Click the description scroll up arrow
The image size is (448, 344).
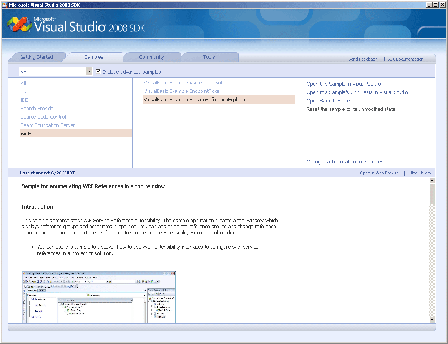(x=432, y=180)
